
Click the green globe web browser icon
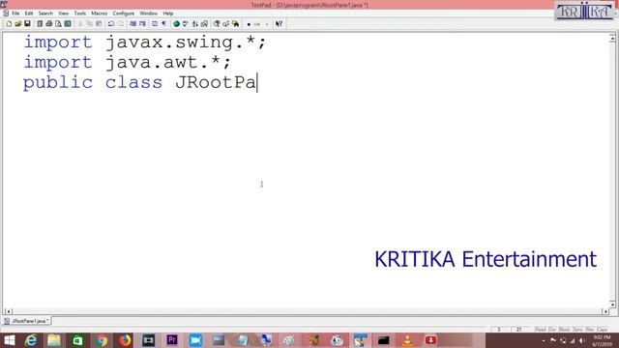176,24
